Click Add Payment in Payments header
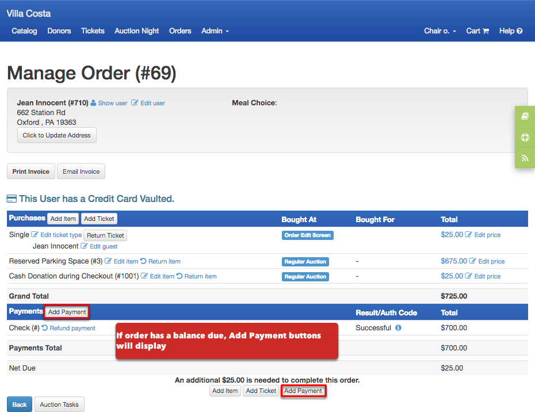 [x=67, y=312]
